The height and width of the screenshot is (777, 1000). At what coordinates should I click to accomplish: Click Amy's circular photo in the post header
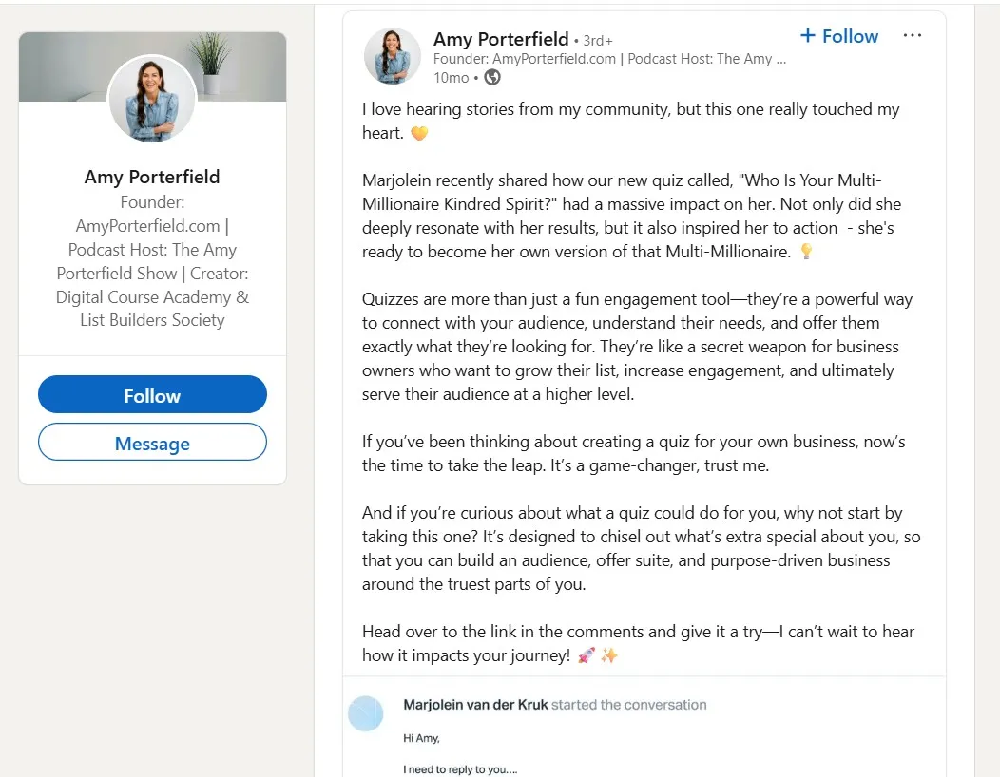392,56
